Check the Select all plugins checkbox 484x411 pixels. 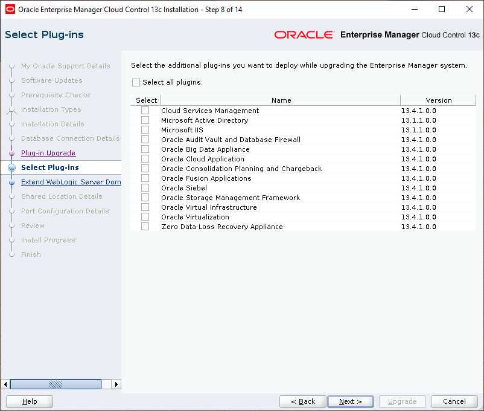[x=136, y=82]
